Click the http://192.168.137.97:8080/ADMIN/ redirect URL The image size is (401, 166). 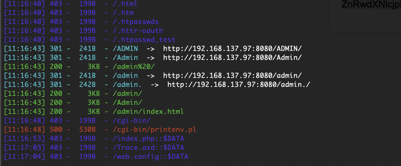[x=233, y=49]
